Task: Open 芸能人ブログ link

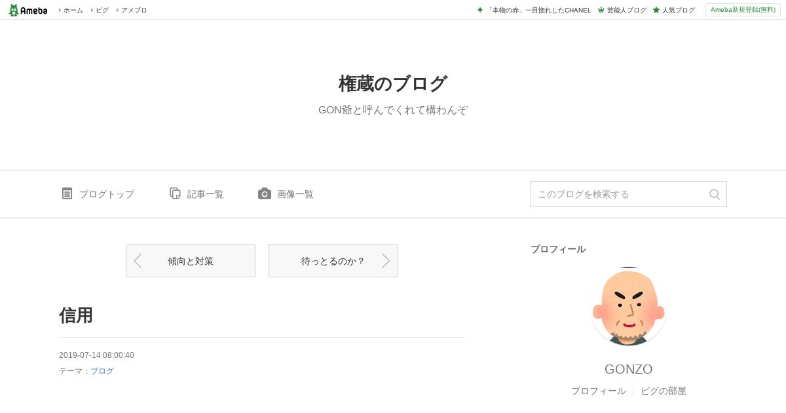Action: [x=626, y=10]
